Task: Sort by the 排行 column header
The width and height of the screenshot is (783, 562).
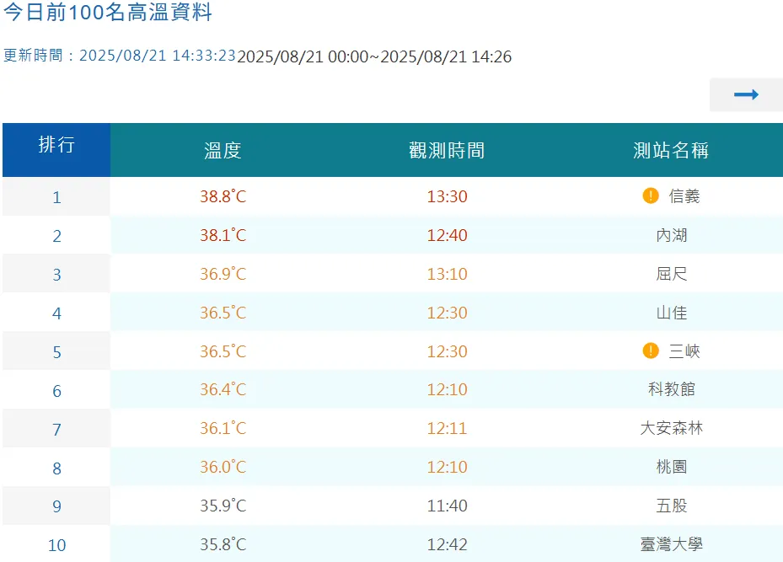Action: click(x=56, y=150)
